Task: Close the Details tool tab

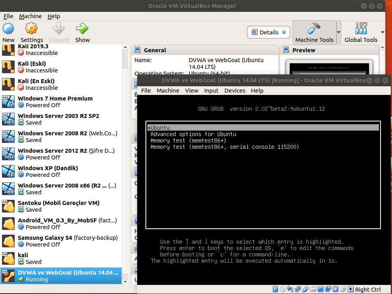Action: (x=284, y=32)
